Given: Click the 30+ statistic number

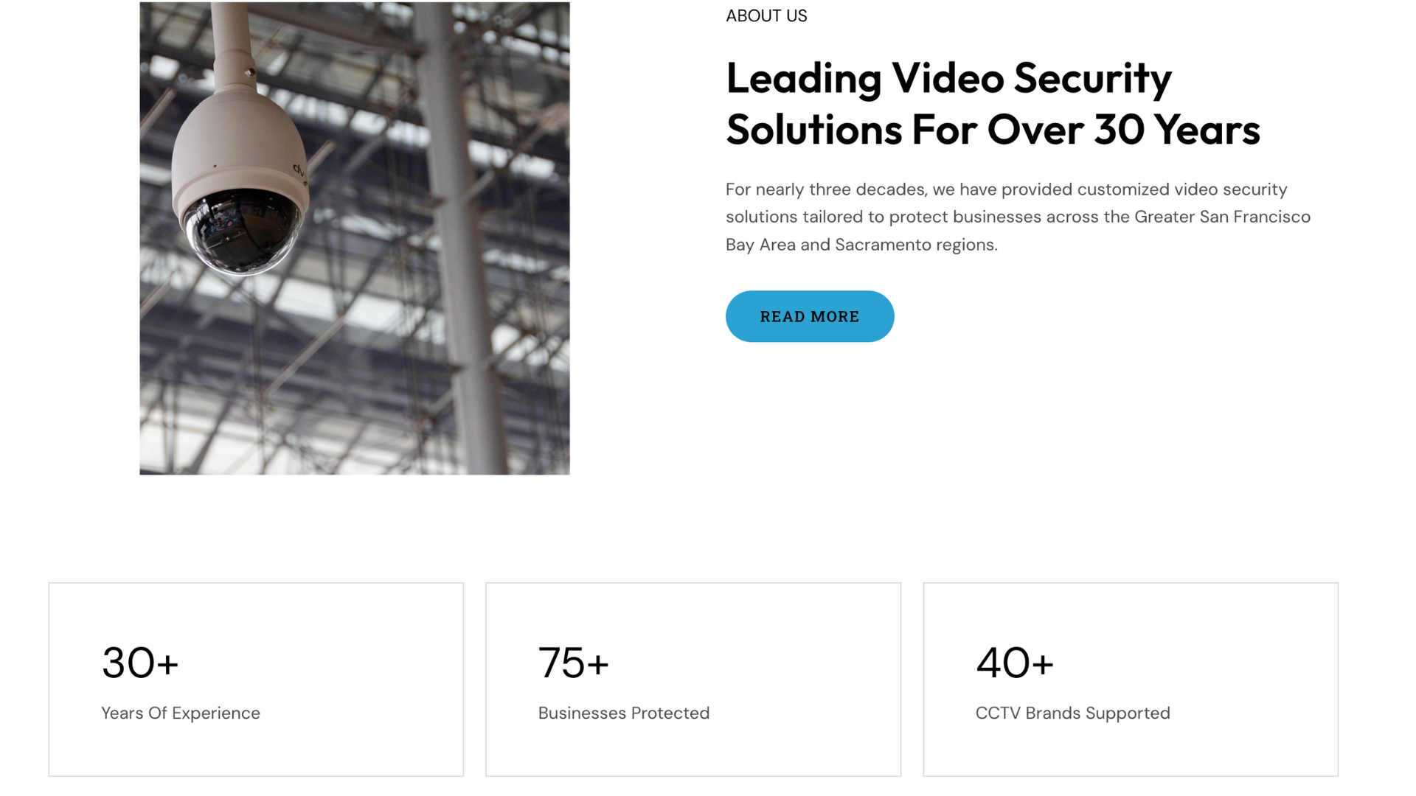Looking at the screenshot, I should click(140, 662).
